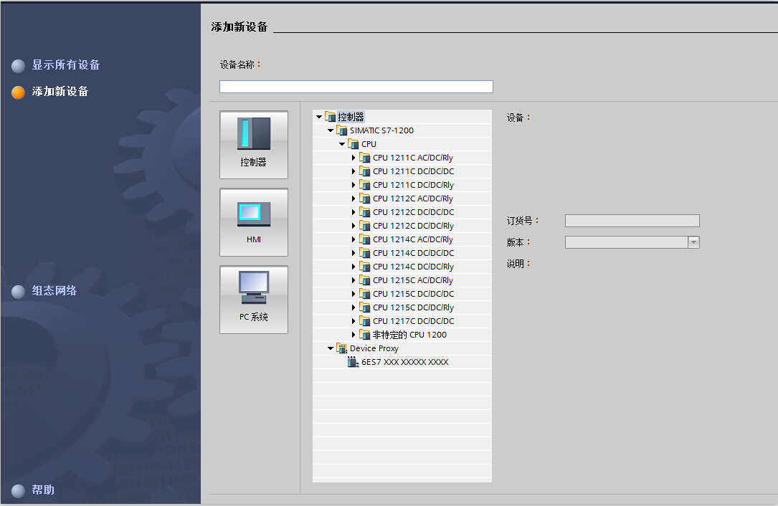Expand CPU 1215C DC/DC/DC
Image resolution: width=778 pixels, height=506 pixels.
coord(354,294)
